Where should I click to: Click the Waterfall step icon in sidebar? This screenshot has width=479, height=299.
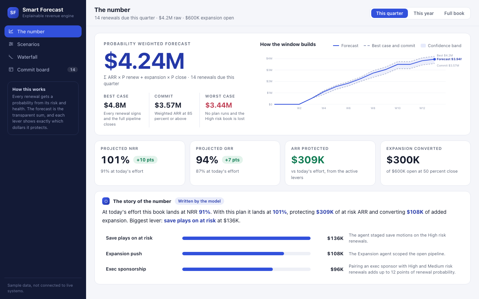pyautogui.click(x=11, y=57)
